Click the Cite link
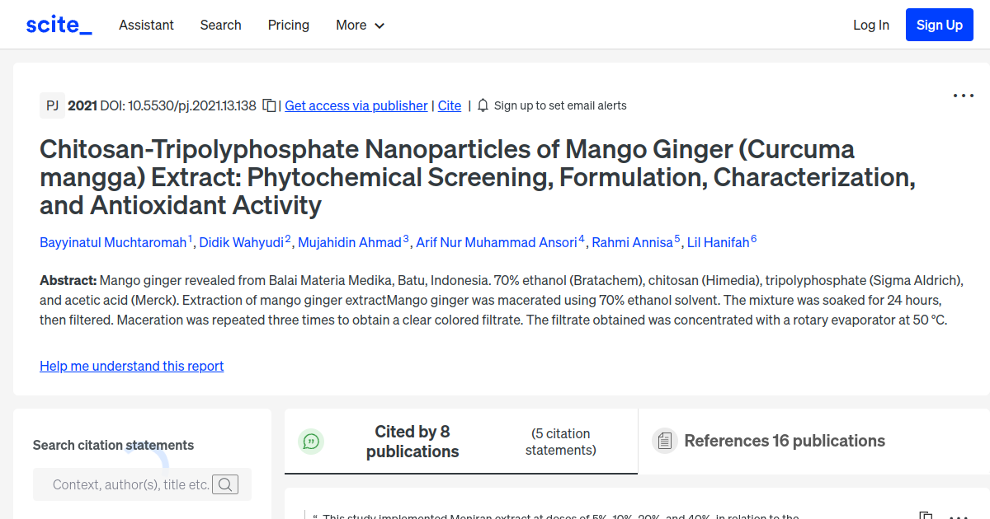This screenshot has width=990, height=519. click(449, 105)
